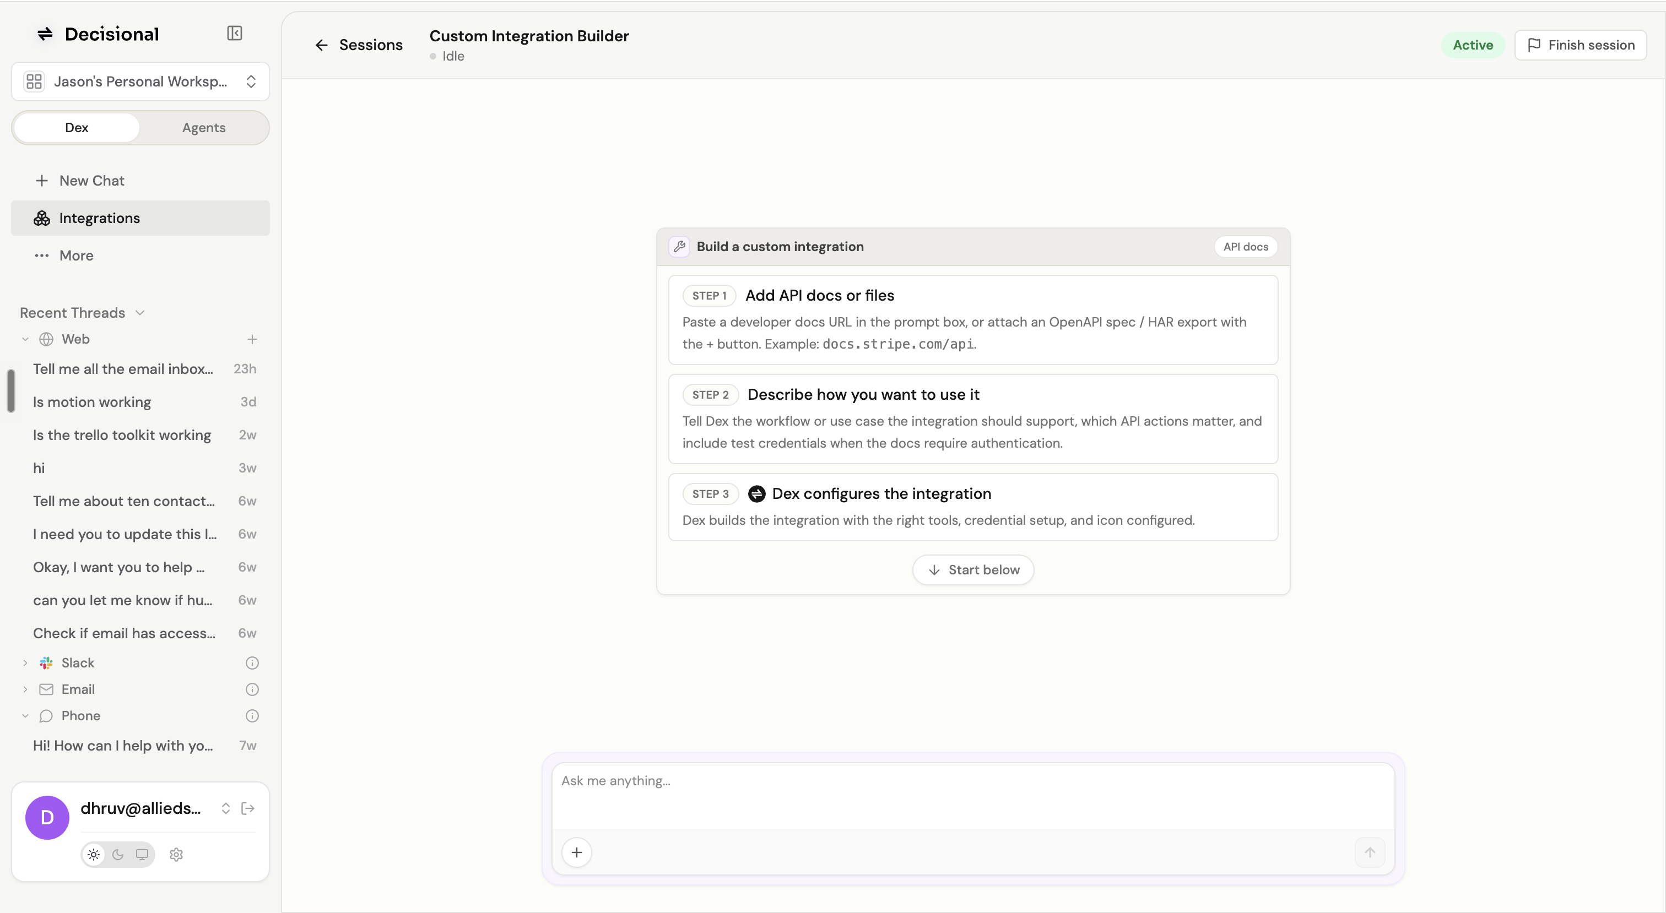1666x913 pixels.
Task: Attach a file with plus button
Action: point(576,852)
